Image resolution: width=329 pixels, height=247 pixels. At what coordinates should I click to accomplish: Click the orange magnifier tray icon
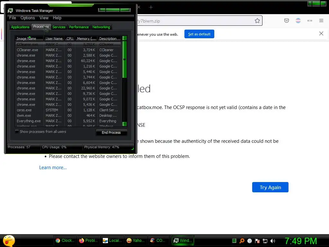coord(242,241)
